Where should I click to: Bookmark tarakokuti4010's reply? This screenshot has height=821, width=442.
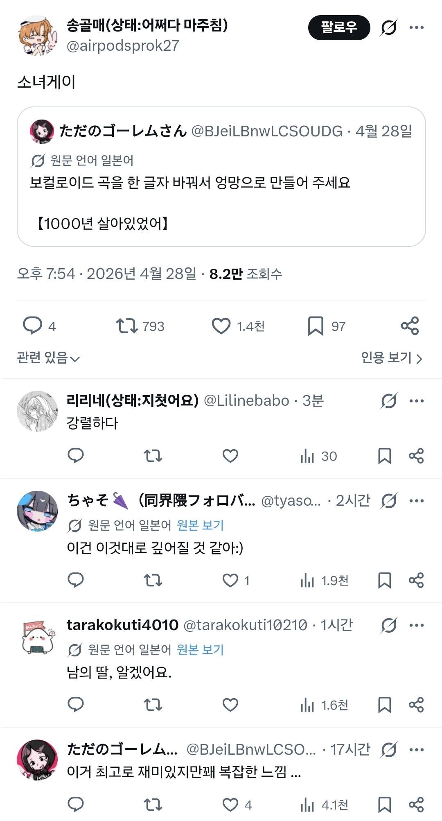(384, 705)
